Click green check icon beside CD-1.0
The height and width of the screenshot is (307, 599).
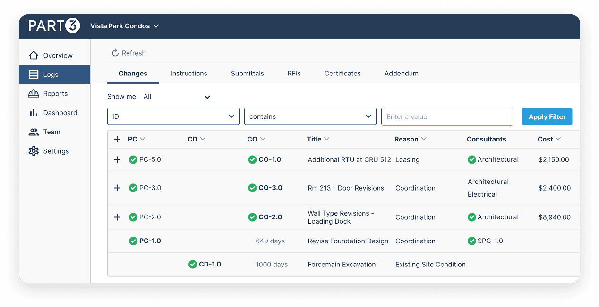pyautogui.click(x=193, y=265)
